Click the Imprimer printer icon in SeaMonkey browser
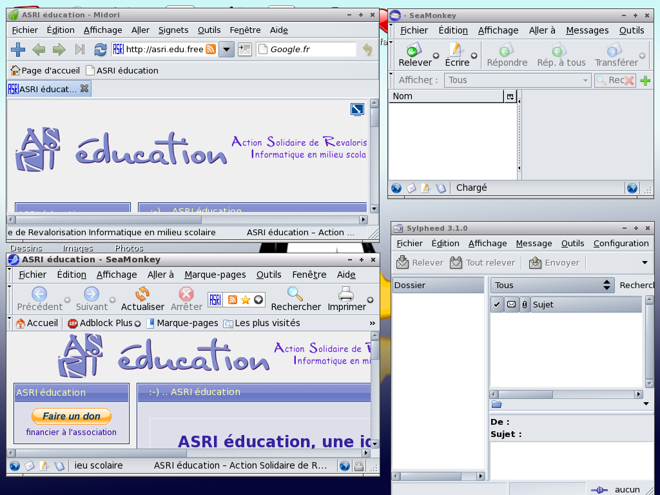Viewport: 660px width, 495px height. pyautogui.click(x=346, y=294)
